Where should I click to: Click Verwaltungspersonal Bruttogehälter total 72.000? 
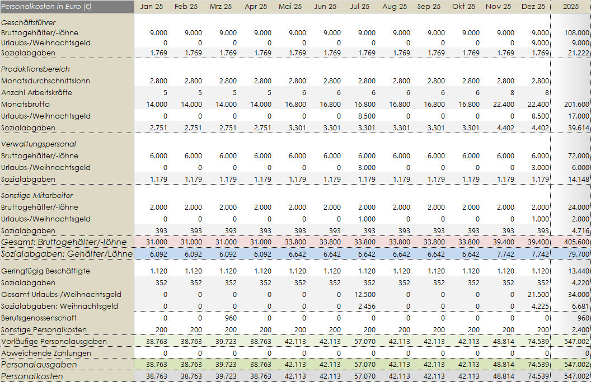[578, 156]
